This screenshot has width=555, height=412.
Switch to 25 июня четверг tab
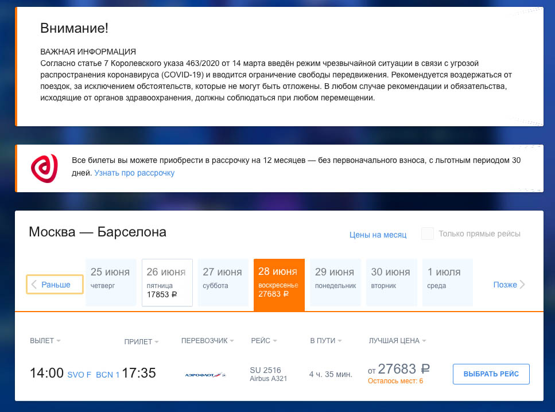[x=111, y=282]
